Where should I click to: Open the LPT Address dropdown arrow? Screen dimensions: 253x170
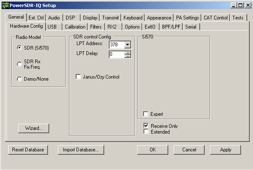tap(127, 45)
